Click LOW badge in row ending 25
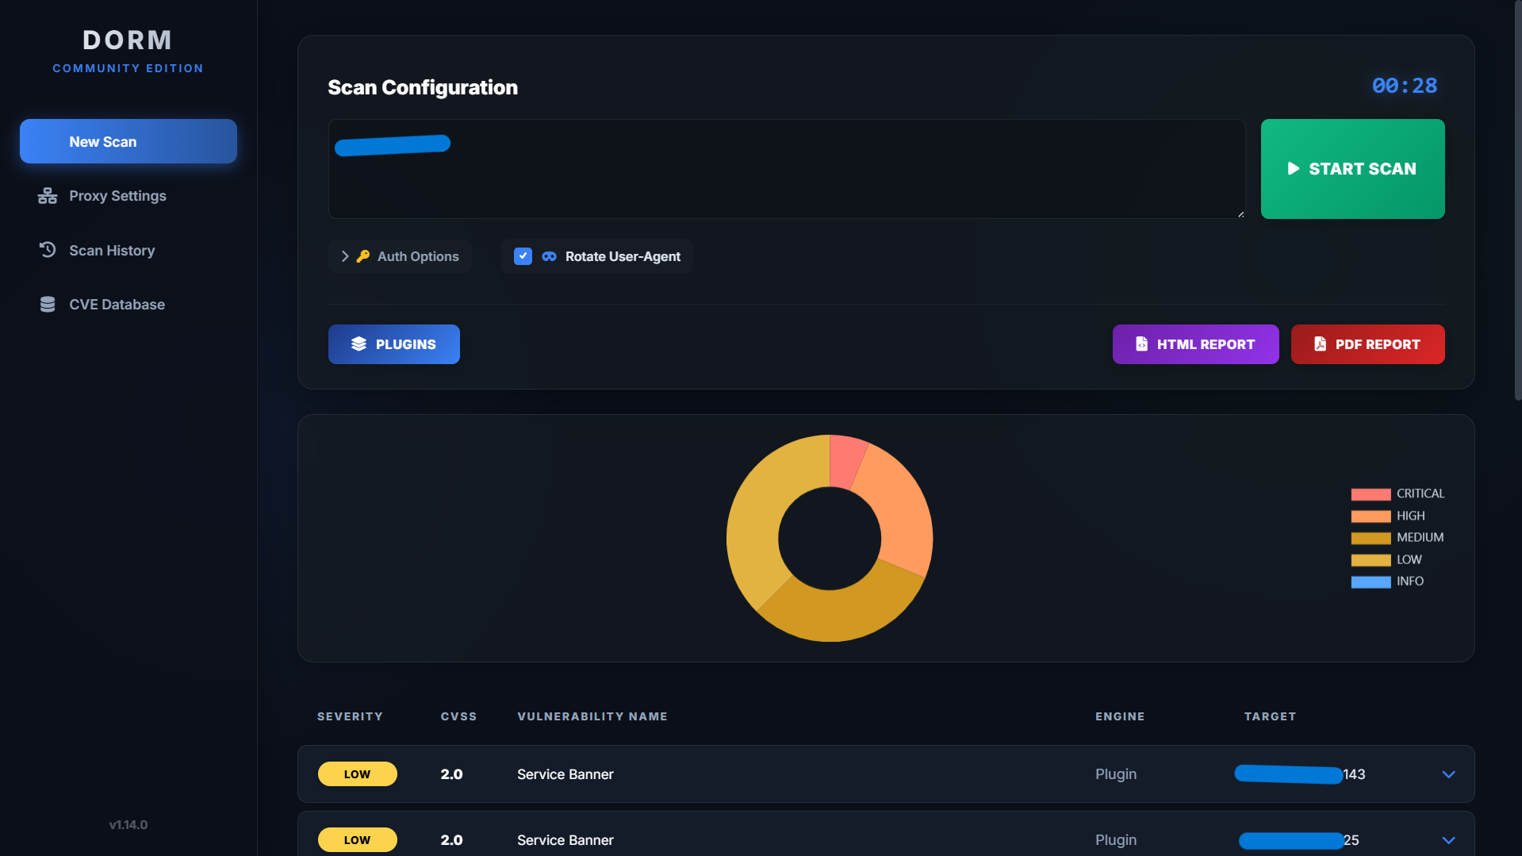 pos(358,840)
